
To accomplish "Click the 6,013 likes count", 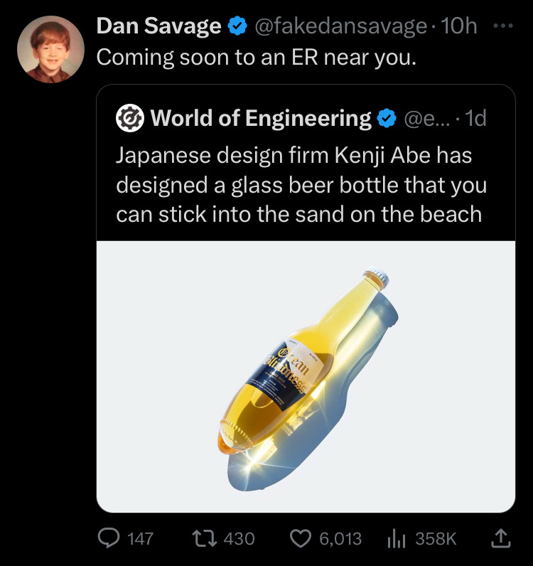I will click(x=340, y=539).
